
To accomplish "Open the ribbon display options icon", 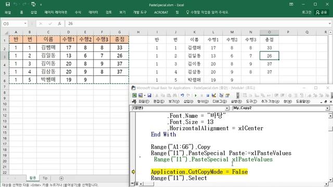I will 291,4.
